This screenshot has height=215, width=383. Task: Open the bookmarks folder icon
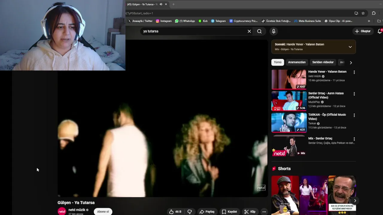[379, 21]
